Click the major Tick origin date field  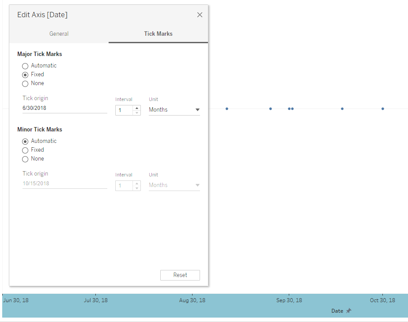tap(64, 108)
